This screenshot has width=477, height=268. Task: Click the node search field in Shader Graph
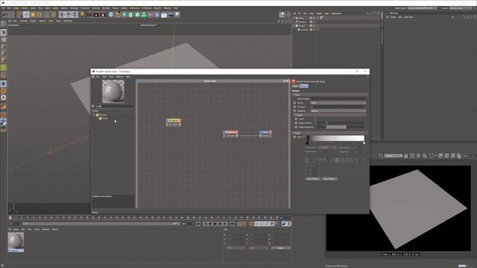pyautogui.click(x=114, y=106)
